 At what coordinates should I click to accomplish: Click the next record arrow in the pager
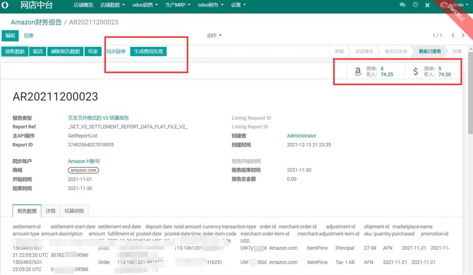(463, 35)
